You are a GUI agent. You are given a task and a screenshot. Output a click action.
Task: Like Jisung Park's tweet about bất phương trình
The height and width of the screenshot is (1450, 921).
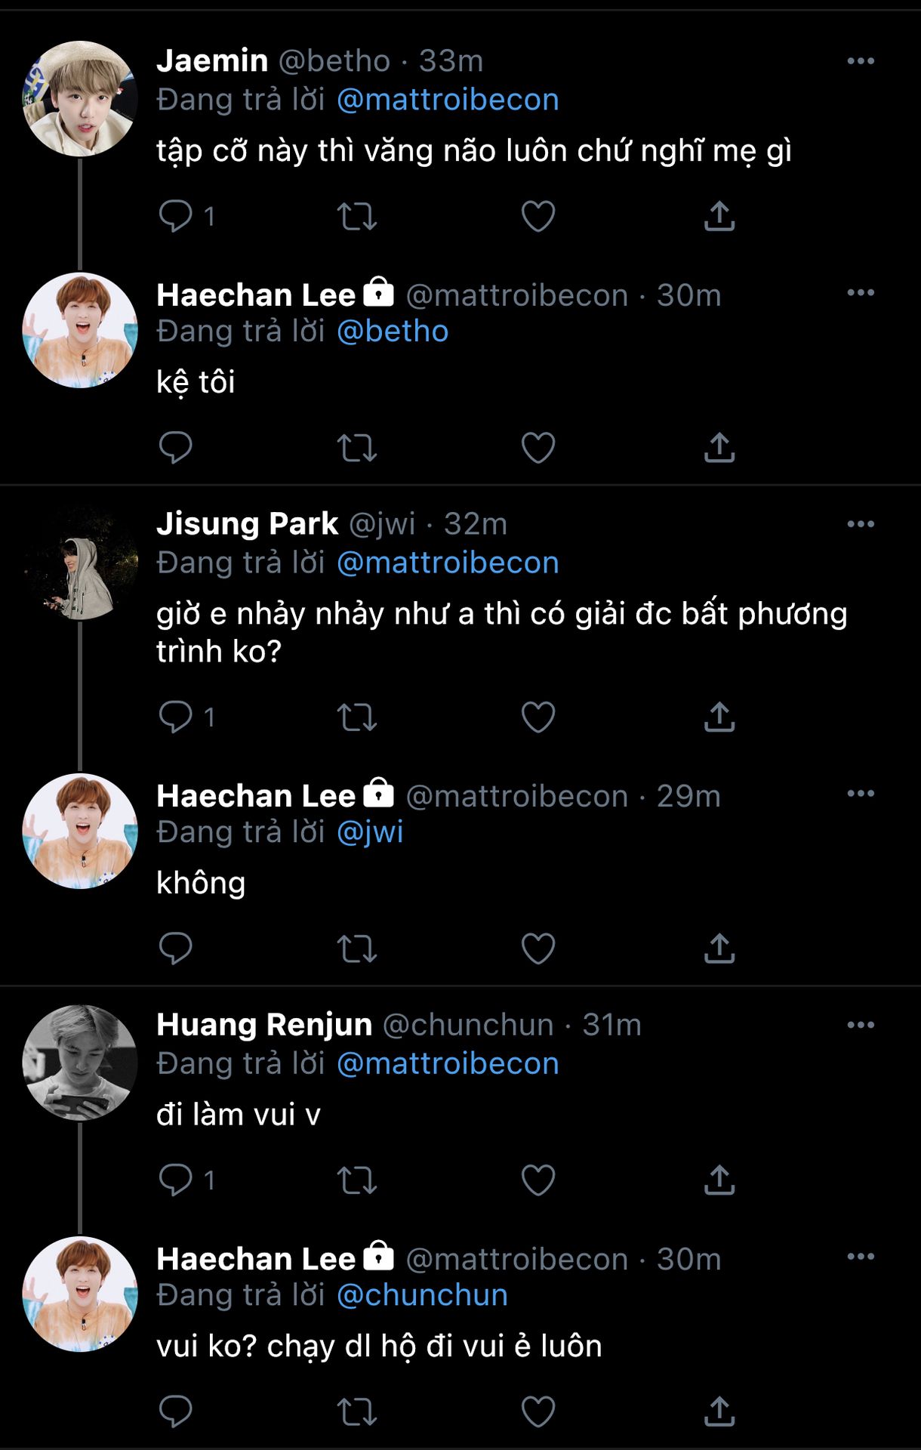(538, 717)
